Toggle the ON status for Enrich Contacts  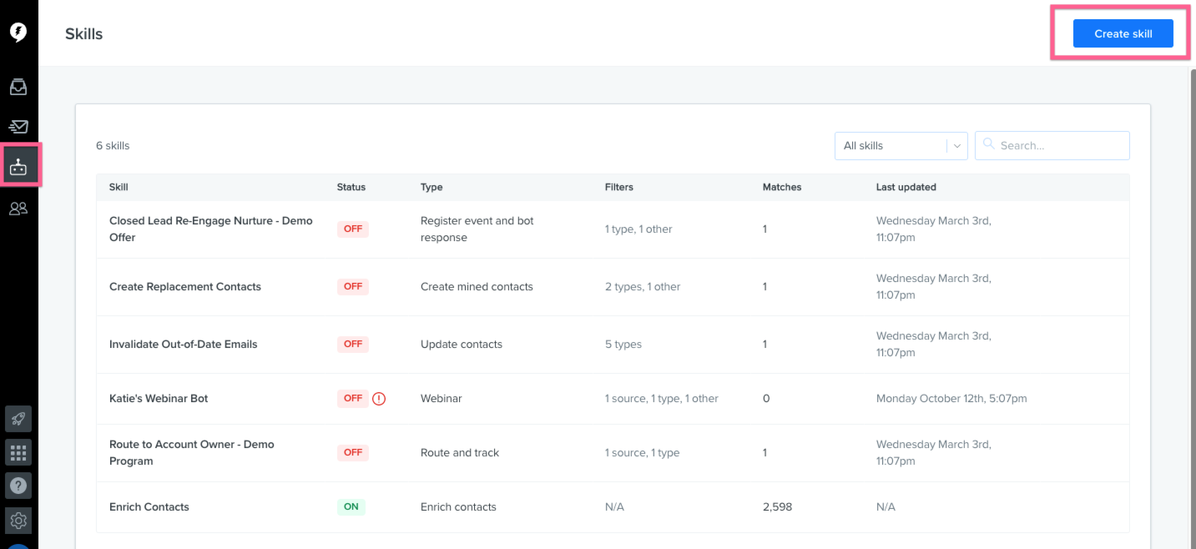[x=351, y=506]
